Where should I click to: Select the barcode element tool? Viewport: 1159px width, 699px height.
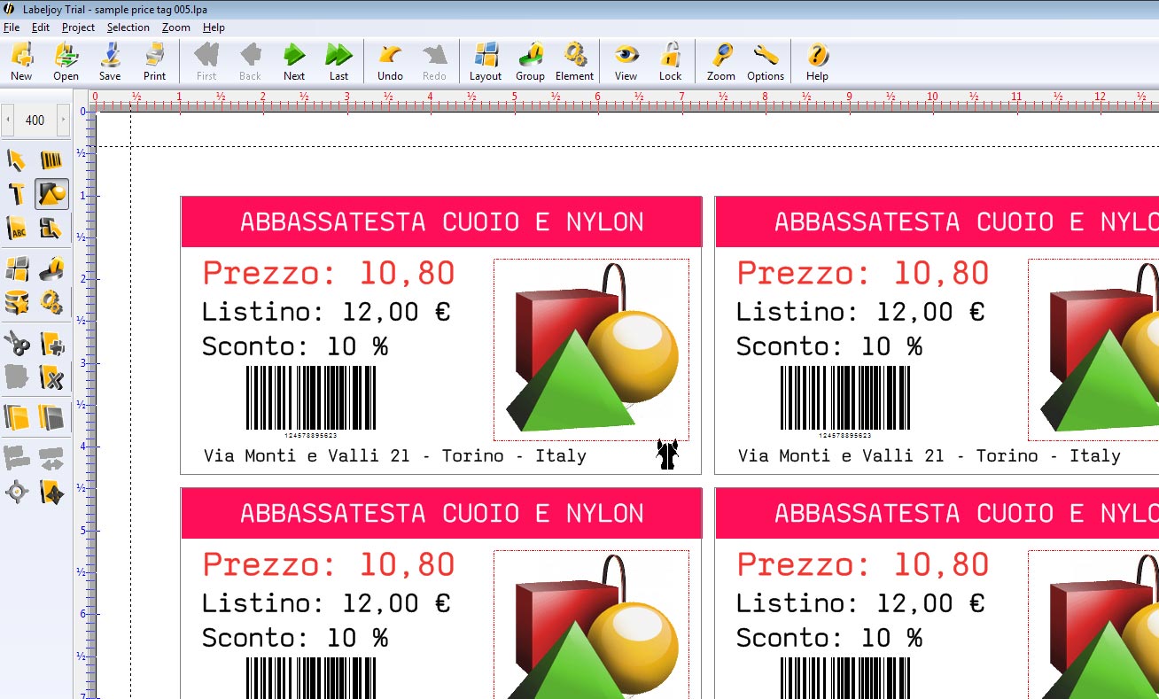51,160
